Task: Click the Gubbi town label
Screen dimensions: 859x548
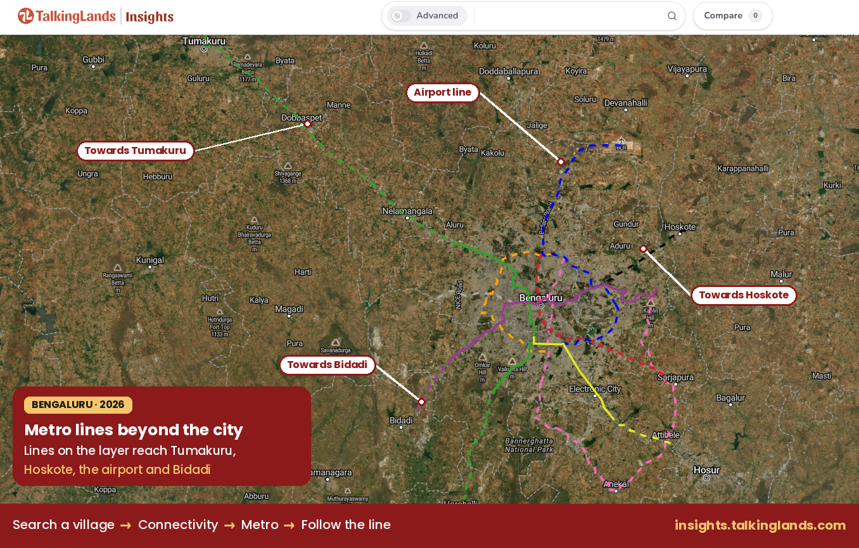Action: (x=93, y=60)
